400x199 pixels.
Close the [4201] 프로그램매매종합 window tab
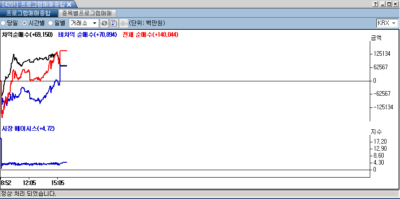tap(69, 4)
